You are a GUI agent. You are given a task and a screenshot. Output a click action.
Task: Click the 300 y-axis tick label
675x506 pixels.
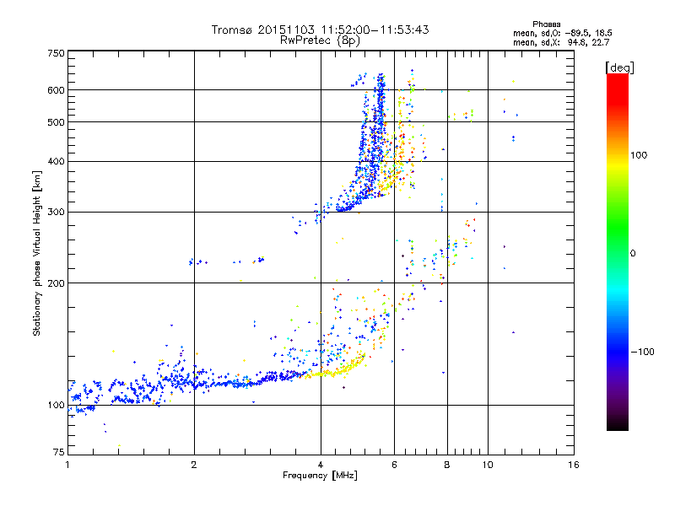56,213
